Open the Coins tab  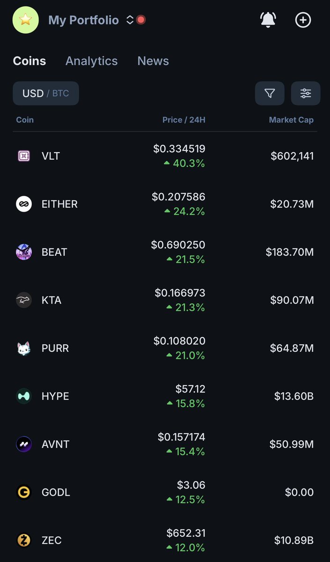pos(29,61)
